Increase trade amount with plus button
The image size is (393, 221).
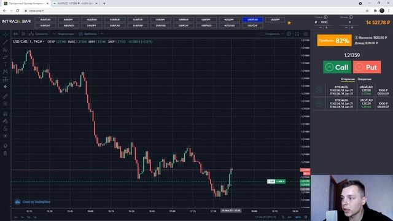pos(327,27)
